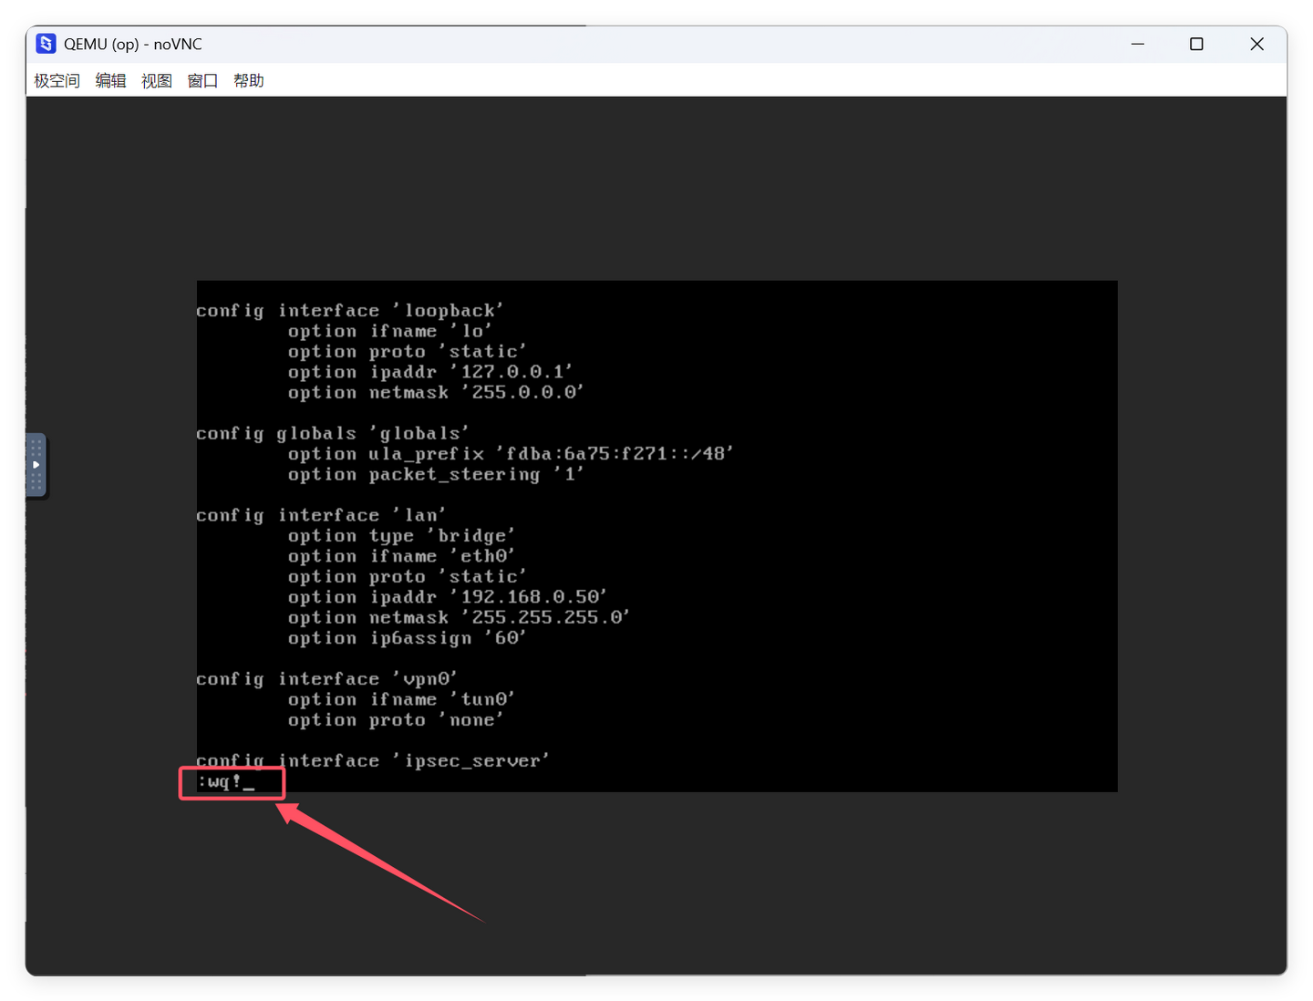
Task: Click the line "option ifname 'lo'"
Action: click(390, 331)
